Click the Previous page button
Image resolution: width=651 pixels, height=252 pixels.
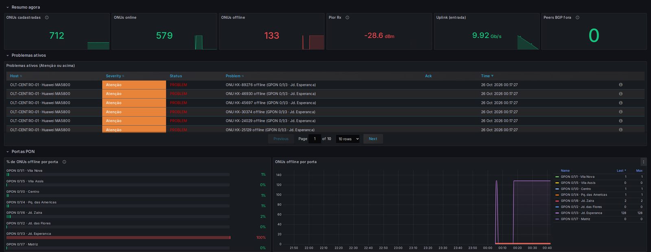[x=281, y=139]
